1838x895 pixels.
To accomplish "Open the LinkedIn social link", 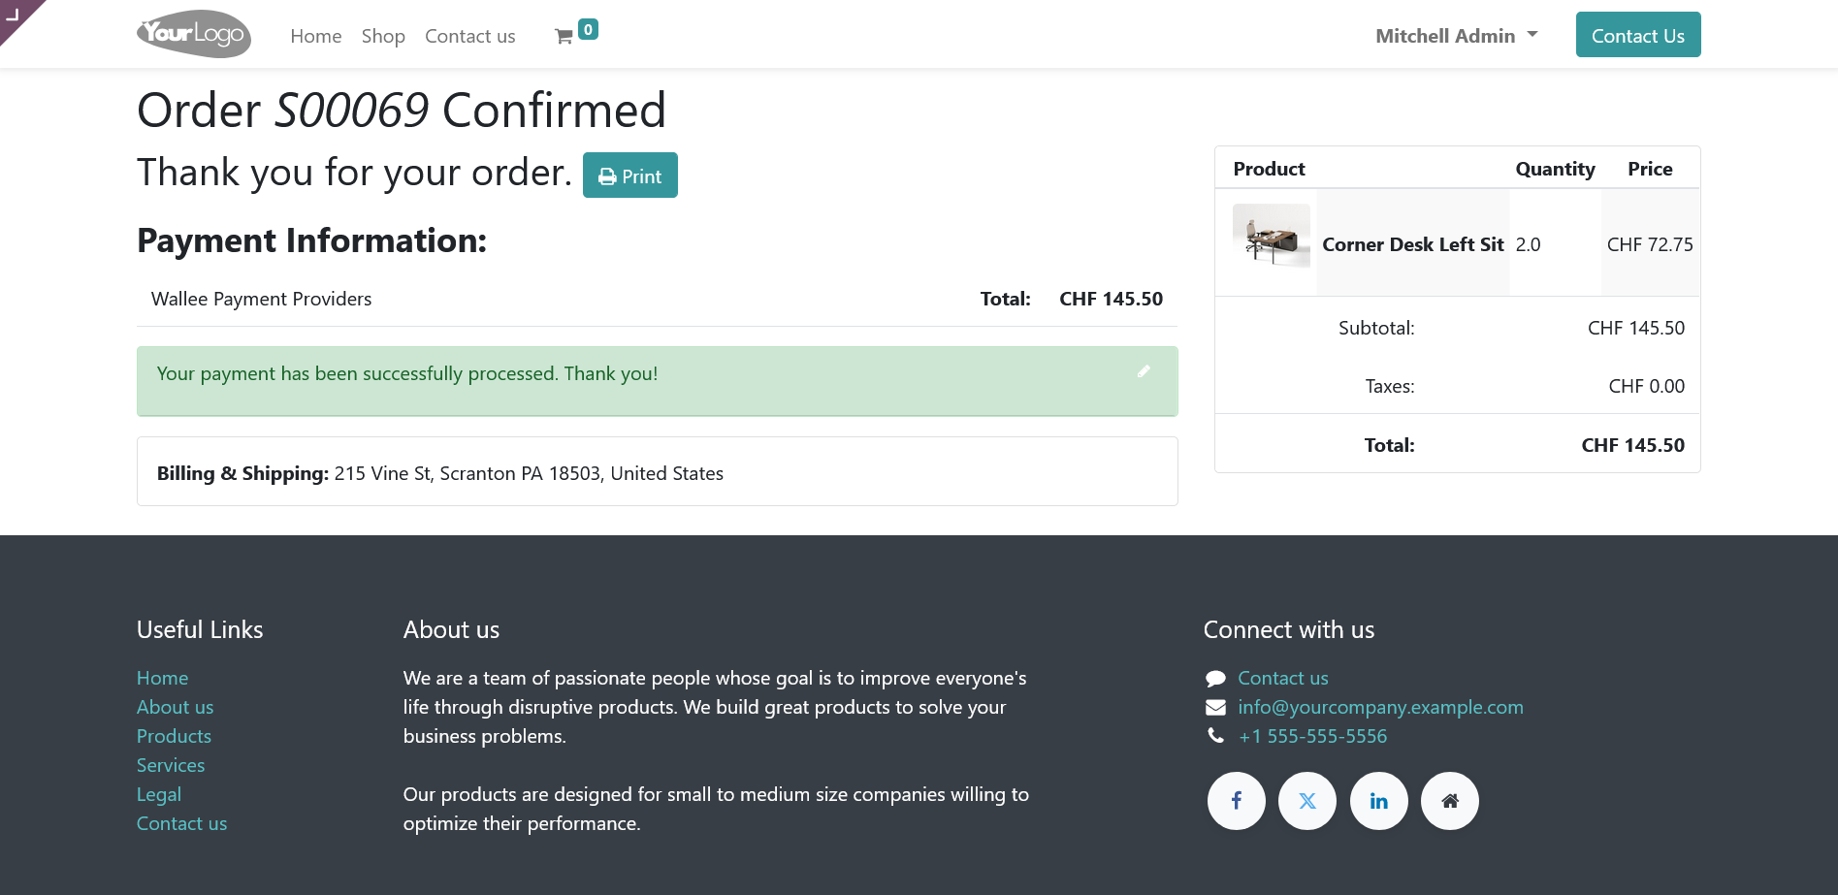I will click(x=1378, y=801).
